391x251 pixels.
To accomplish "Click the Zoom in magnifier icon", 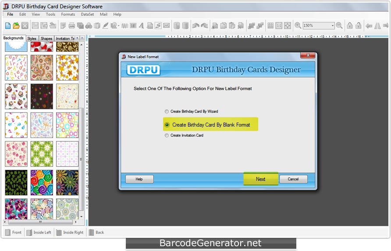I will point(298,25).
